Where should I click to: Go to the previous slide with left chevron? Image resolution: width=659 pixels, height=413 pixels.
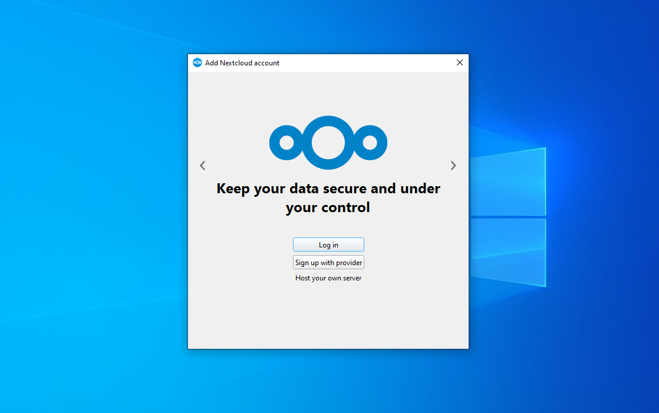[x=203, y=166]
